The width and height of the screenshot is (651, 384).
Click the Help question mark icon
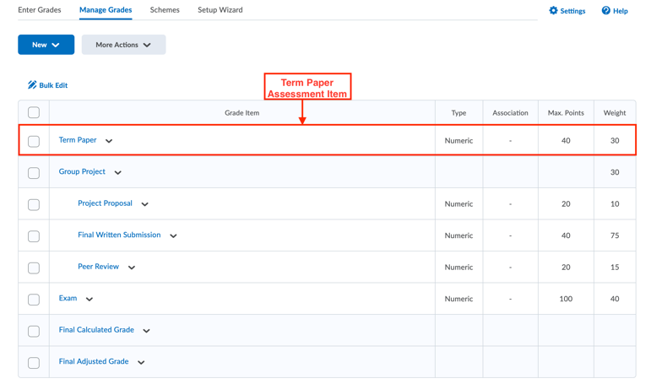click(x=605, y=10)
